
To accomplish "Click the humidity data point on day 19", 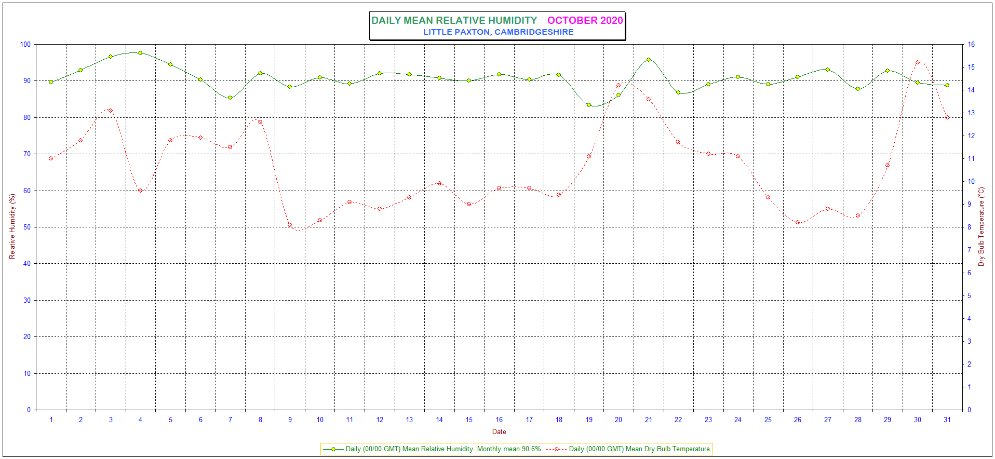I will point(588,105).
